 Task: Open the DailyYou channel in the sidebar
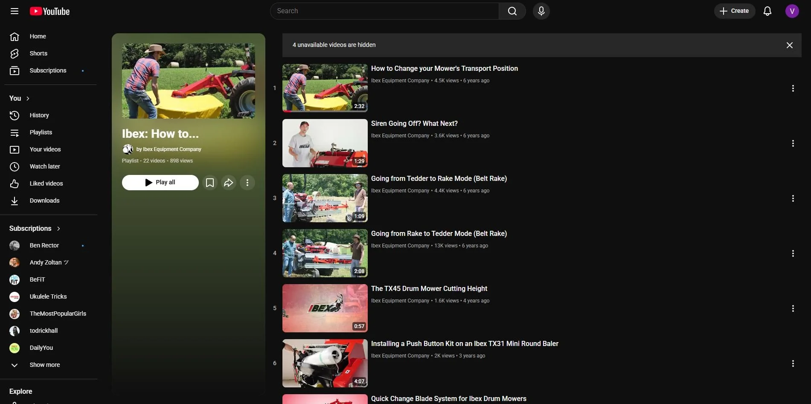pyautogui.click(x=48, y=348)
